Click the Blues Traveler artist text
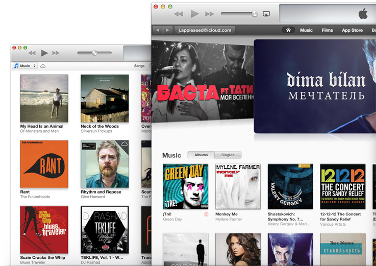 [x=33, y=262]
